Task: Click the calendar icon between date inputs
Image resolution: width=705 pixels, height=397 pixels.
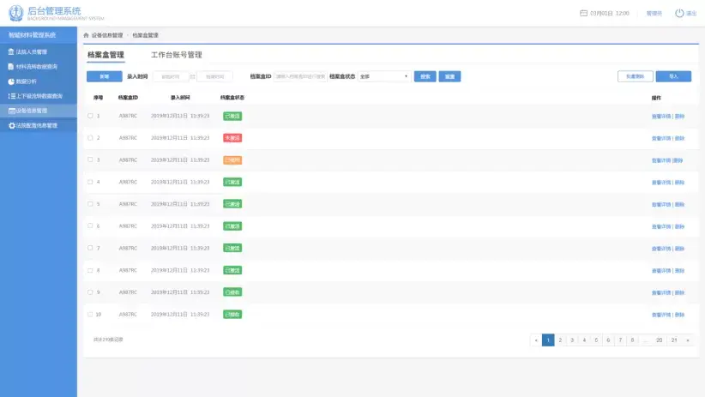Action: coord(192,76)
